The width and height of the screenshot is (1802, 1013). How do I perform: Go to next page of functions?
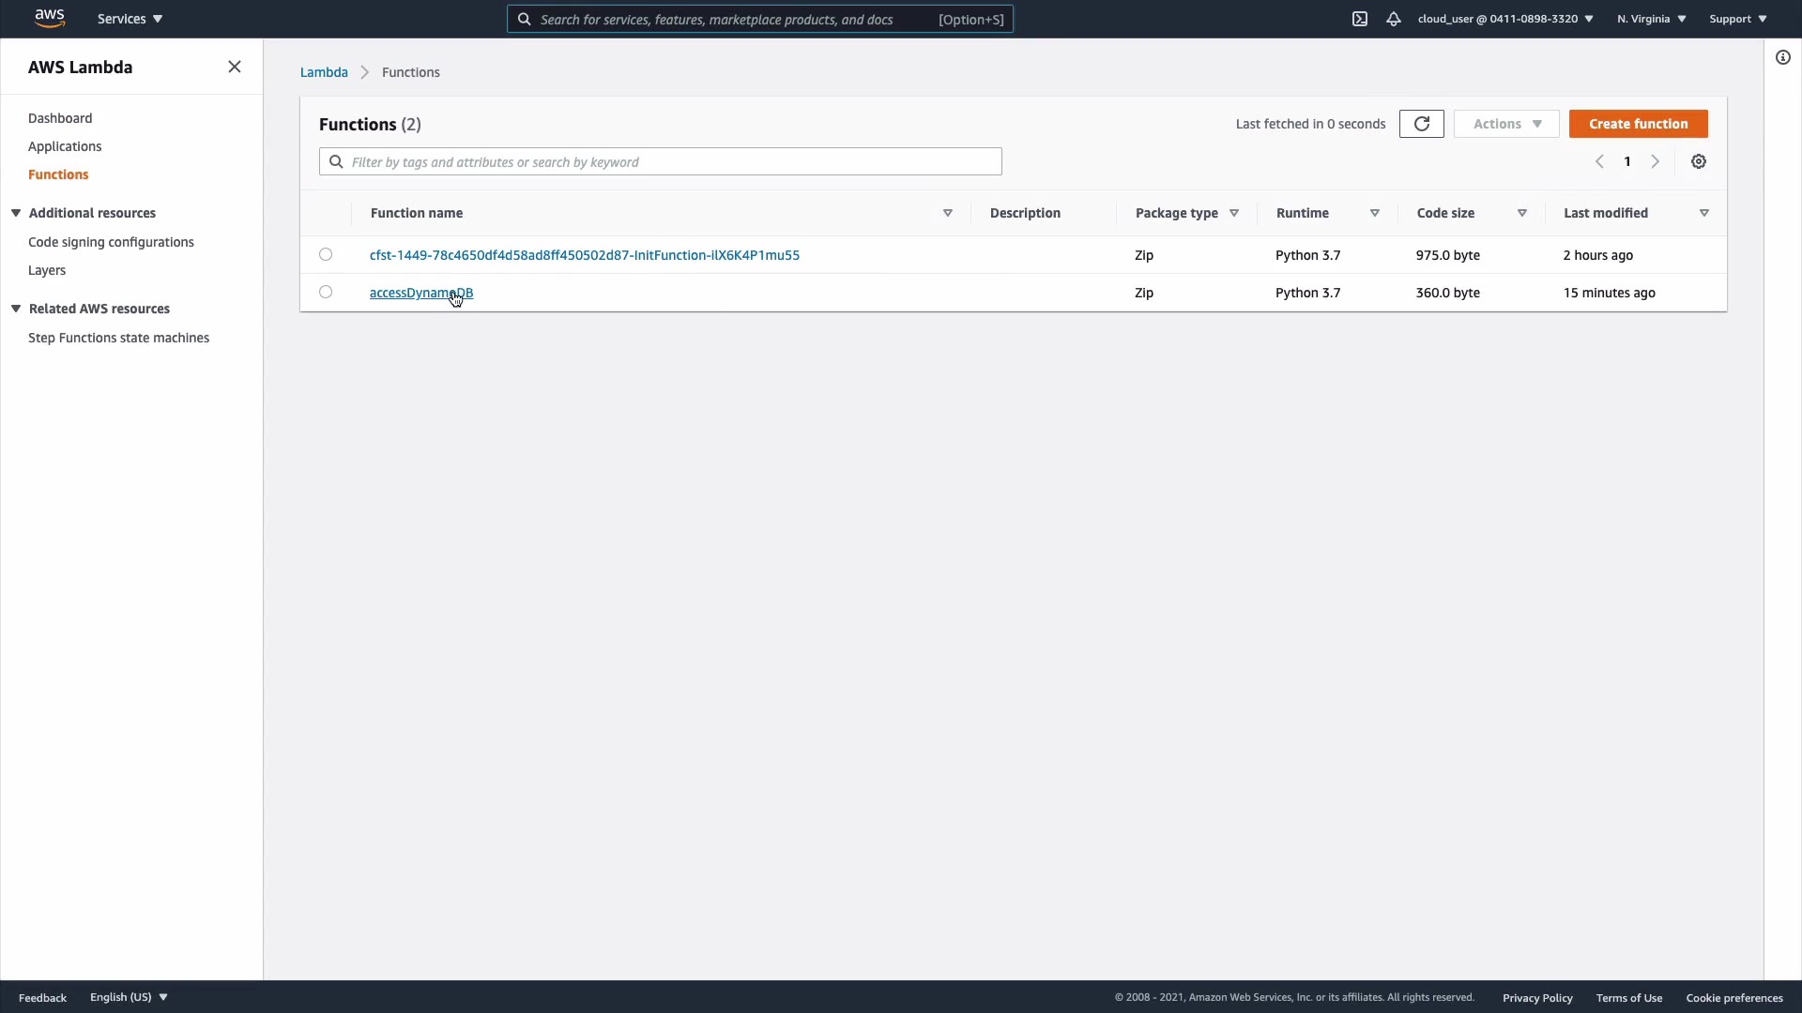[x=1656, y=161]
